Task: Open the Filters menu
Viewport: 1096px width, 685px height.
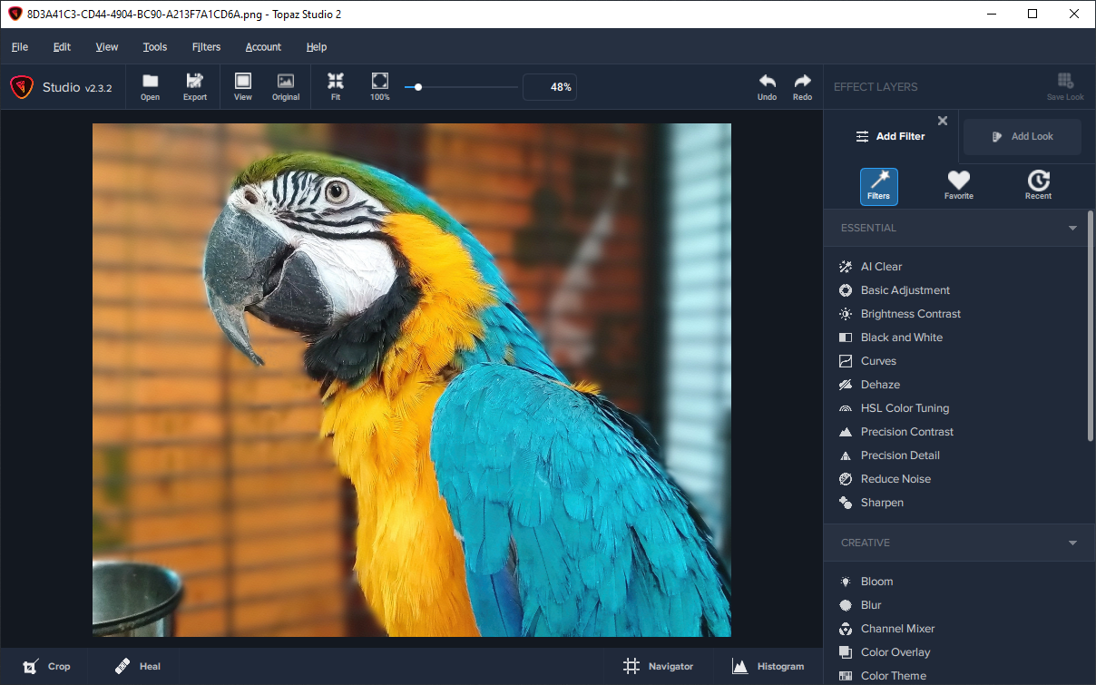Action: pos(206,47)
